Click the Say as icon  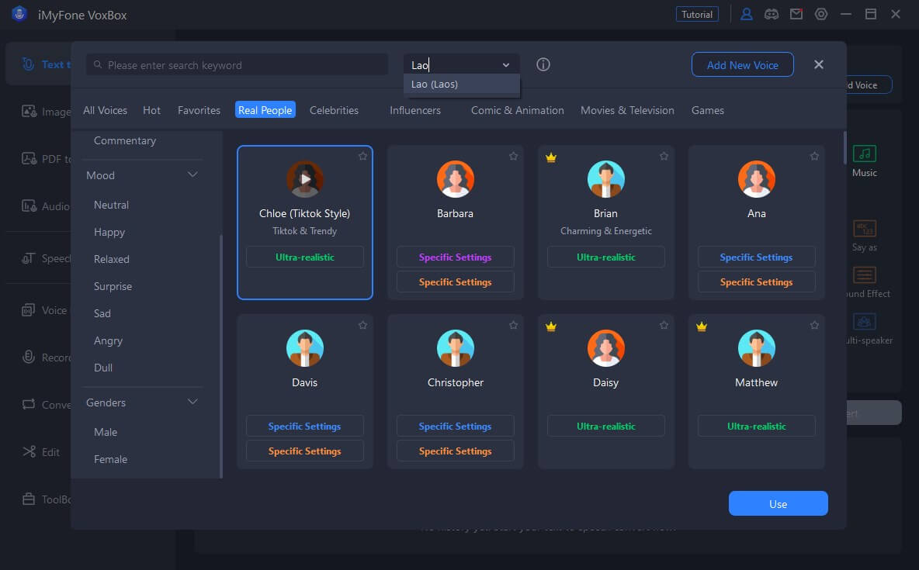click(865, 228)
